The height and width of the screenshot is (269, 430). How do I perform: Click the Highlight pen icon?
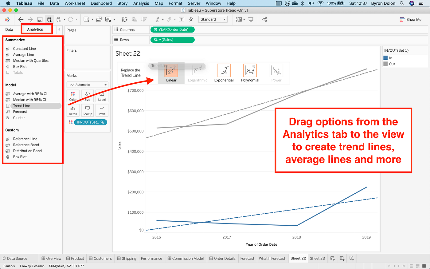point(158,19)
